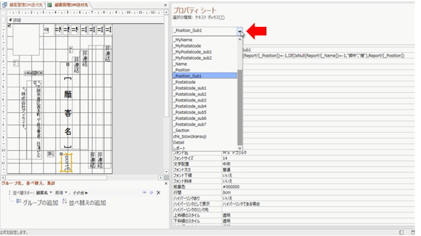
Task: Choose _MyName from the object list
Action: [205, 40]
